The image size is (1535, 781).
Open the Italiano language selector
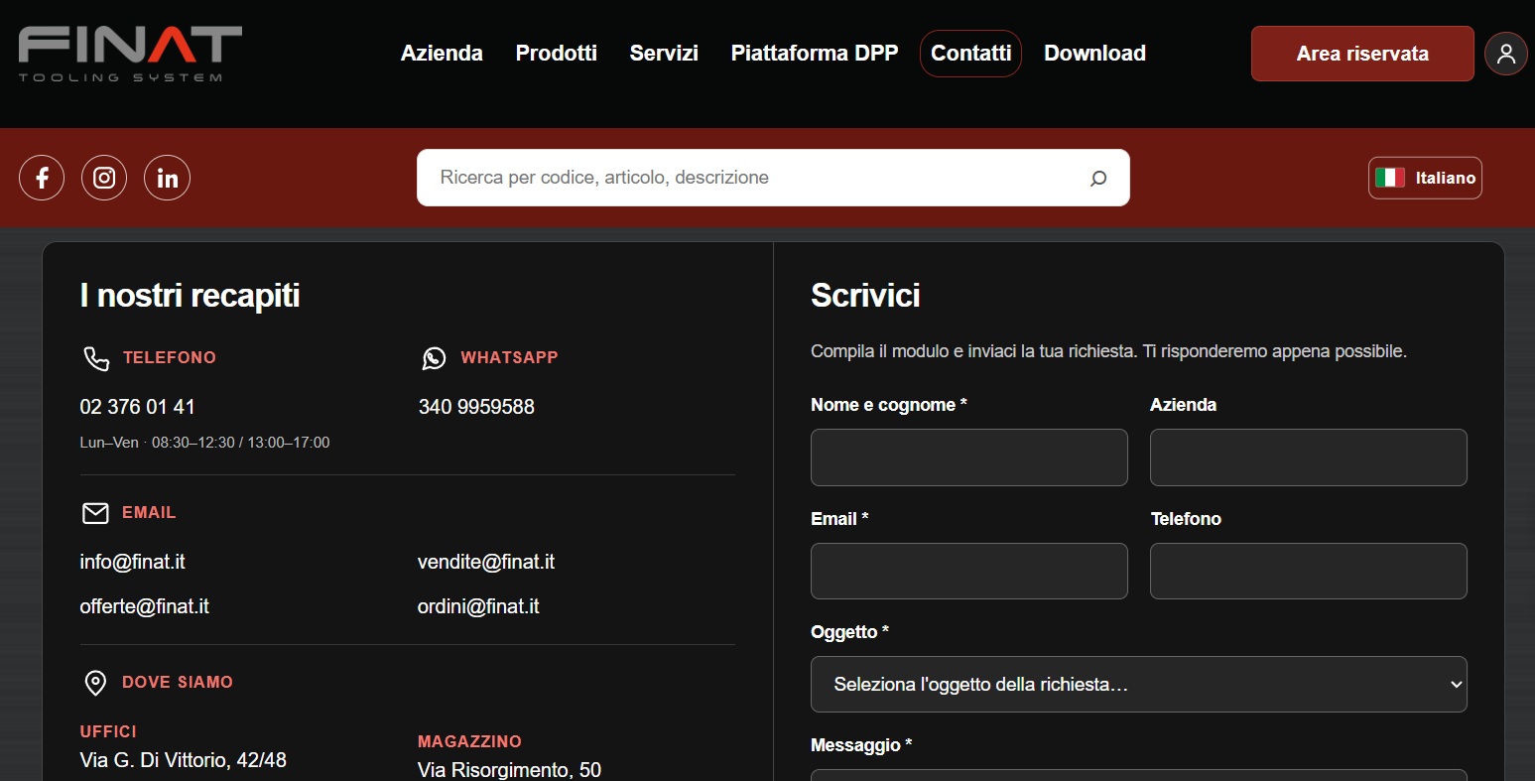(1425, 178)
